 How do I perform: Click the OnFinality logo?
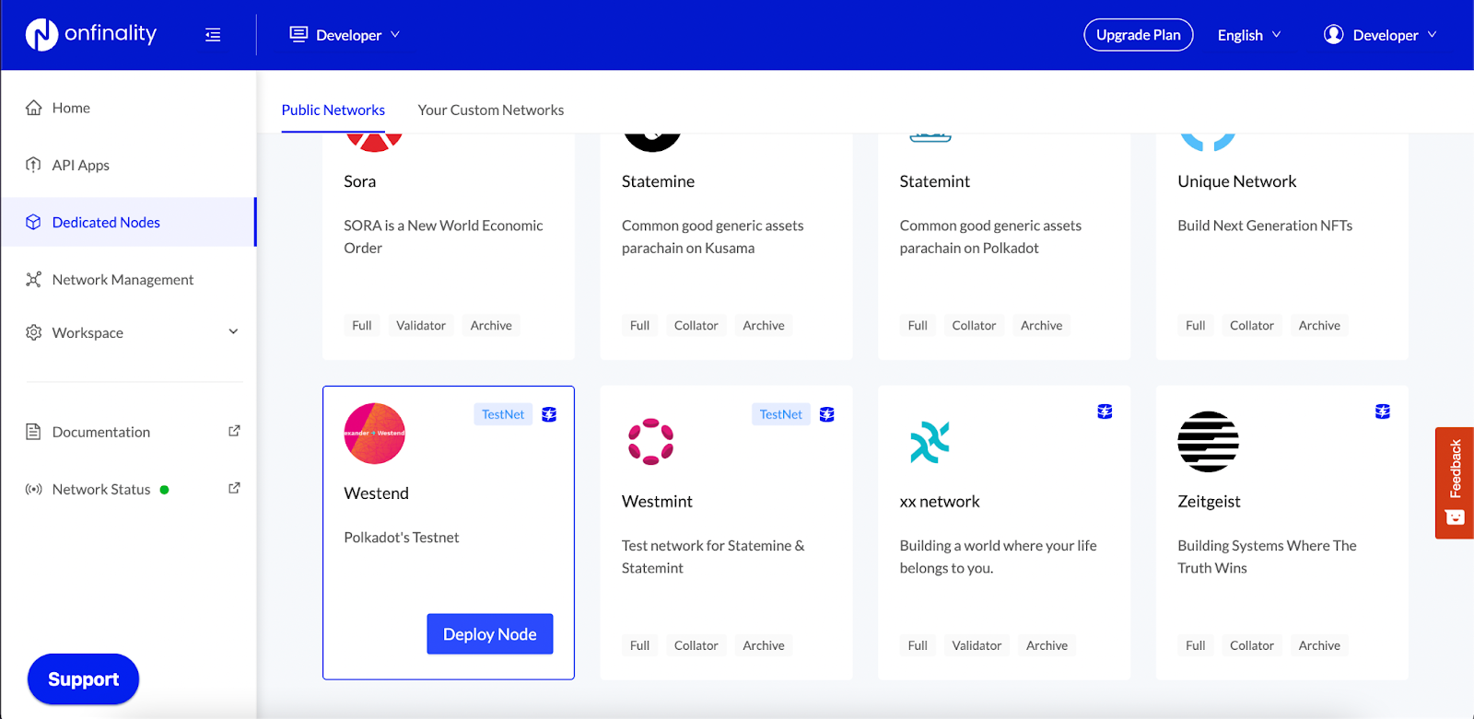91,34
